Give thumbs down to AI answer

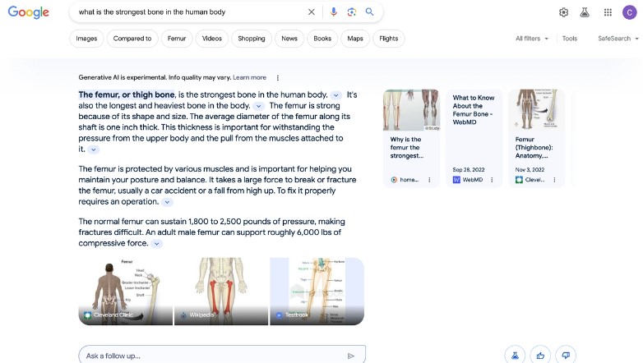click(565, 355)
